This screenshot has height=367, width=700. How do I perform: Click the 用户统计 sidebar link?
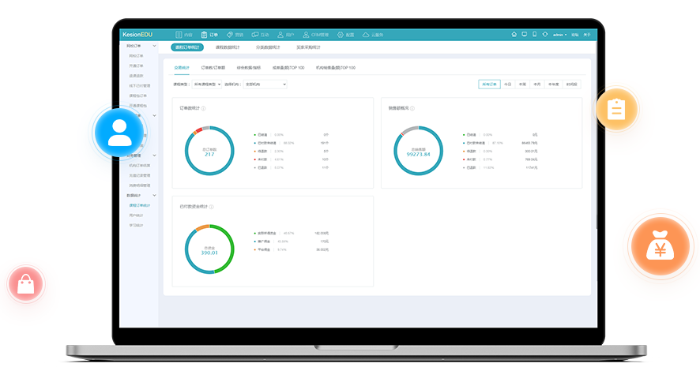pos(137,215)
